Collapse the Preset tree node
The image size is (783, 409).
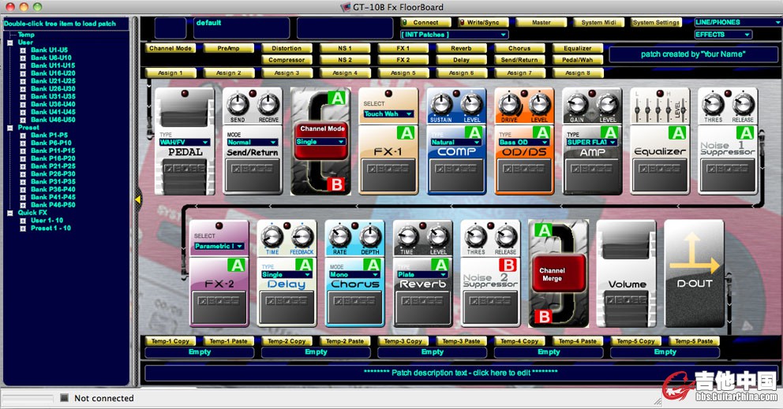(x=10, y=128)
